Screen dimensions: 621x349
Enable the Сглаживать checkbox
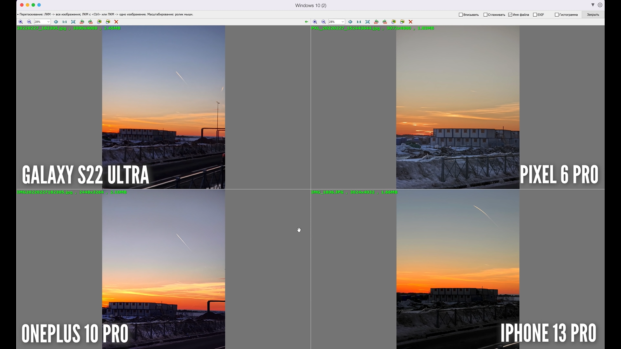coord(485,15)
